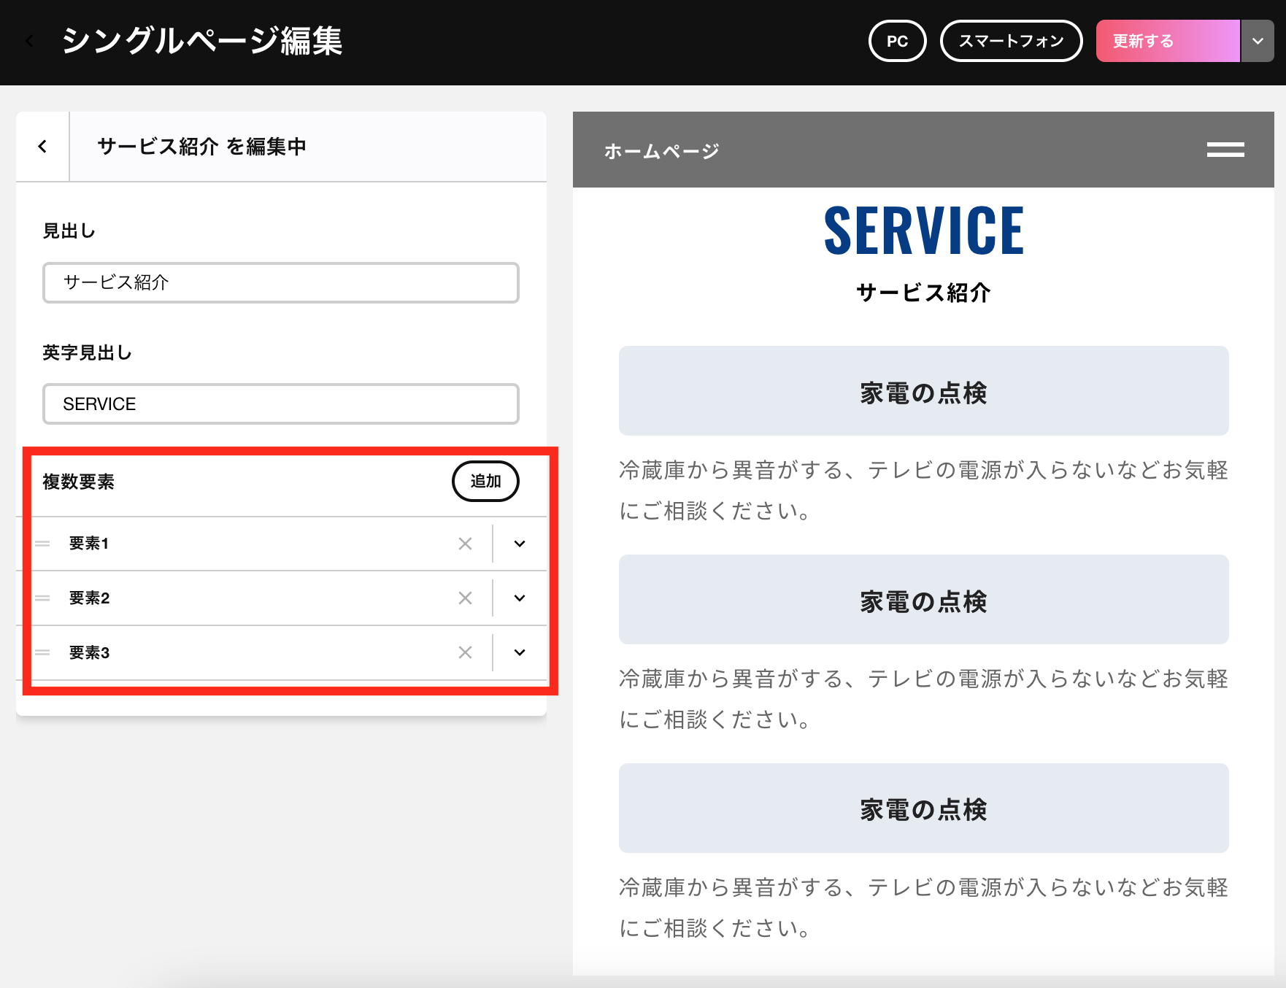The height and width of the screenshot is (988, 1286).
Task: Expand 要素2 with its chevron
Action: point(520,598)
